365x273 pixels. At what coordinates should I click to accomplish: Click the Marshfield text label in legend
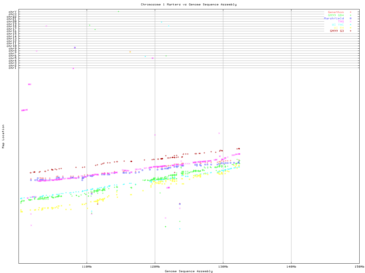coord(334,18)
